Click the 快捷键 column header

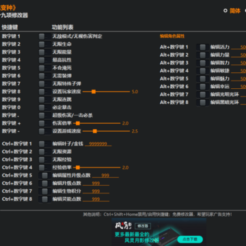pyautogui.click(x=10, y=27)
